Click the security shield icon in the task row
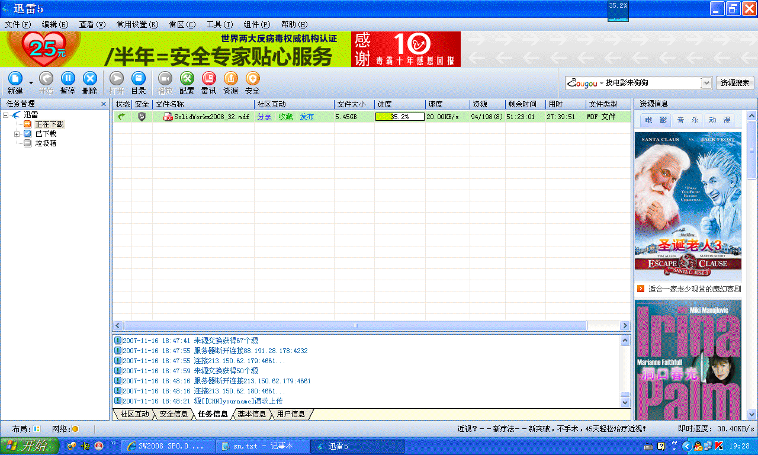This screenshot has width=758, height=455. coord(142,117)
